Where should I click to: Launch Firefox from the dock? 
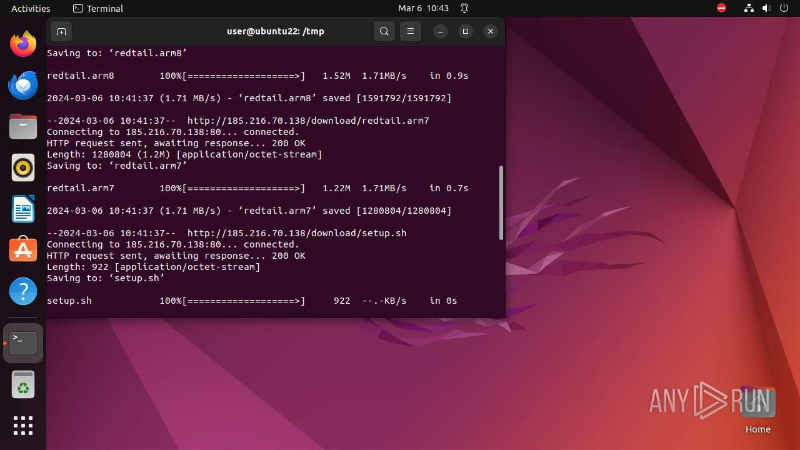pyautogui.click(x=23, y=44)
